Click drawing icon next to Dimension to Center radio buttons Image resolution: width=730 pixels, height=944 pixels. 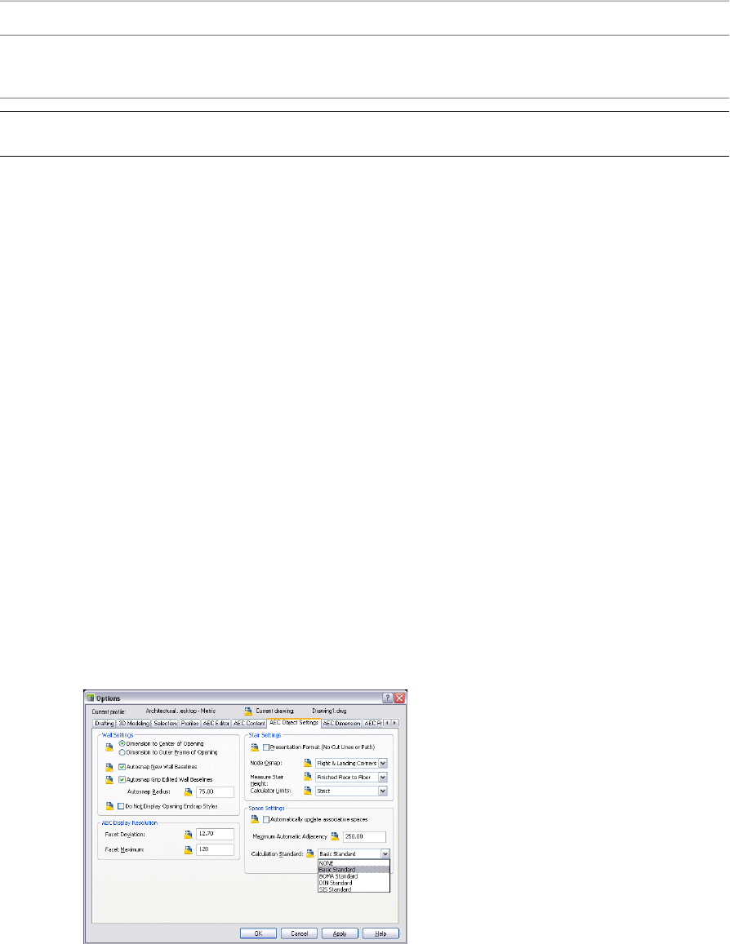tap(109, 747)
